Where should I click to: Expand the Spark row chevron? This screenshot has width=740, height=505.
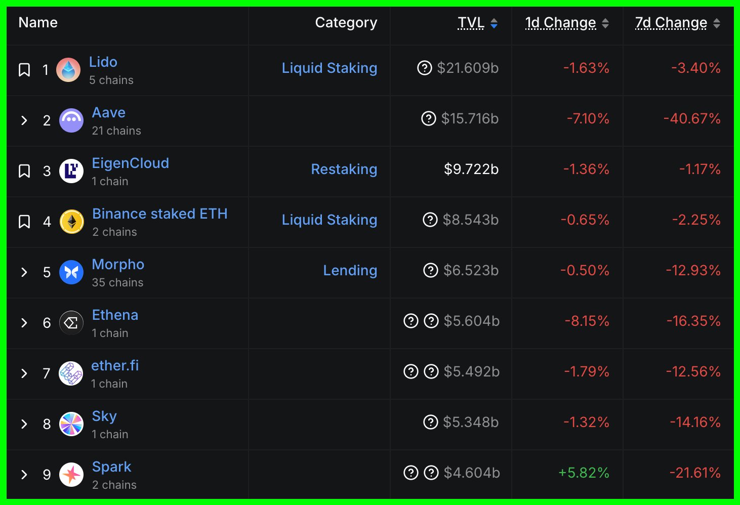tap(24, 475)
